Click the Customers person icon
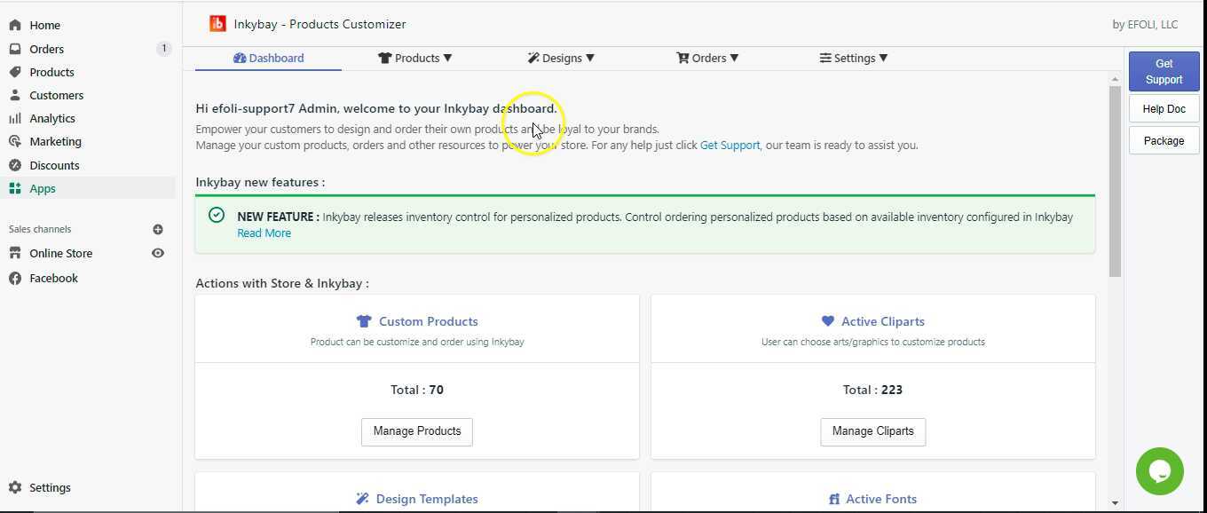 click(15, 95)
